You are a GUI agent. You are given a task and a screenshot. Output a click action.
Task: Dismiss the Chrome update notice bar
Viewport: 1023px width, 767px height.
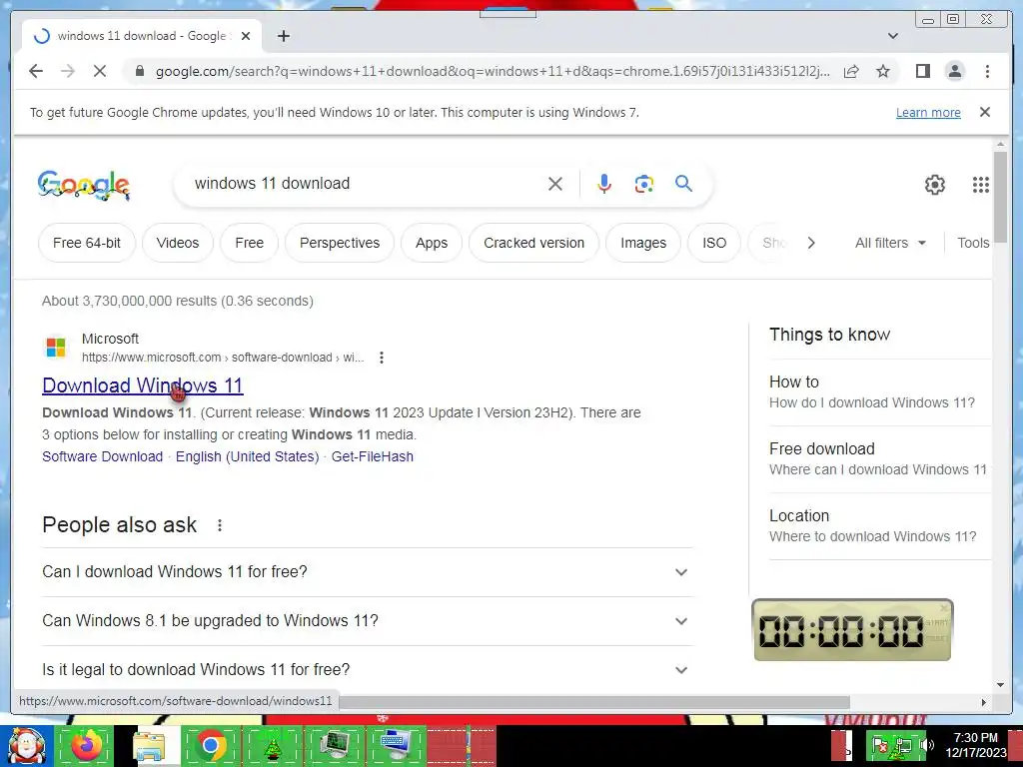[x=984, y=112]
